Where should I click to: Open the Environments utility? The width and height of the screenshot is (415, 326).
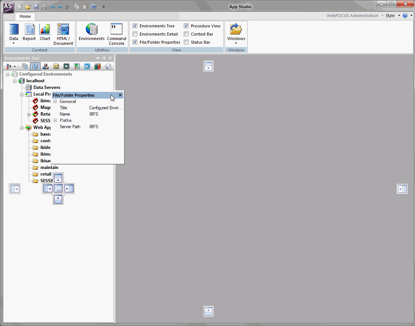point(92,32)
